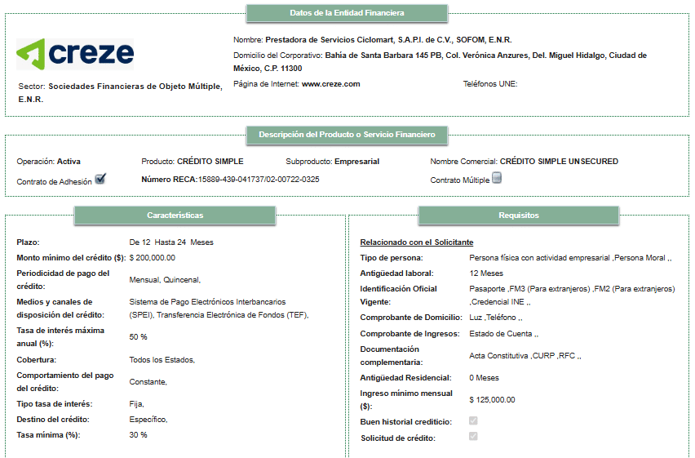The width and height of the screenshot is (695, 458).
Task: Toggle the Contrato Múltiple checkbox
Action: click(497, 178)
